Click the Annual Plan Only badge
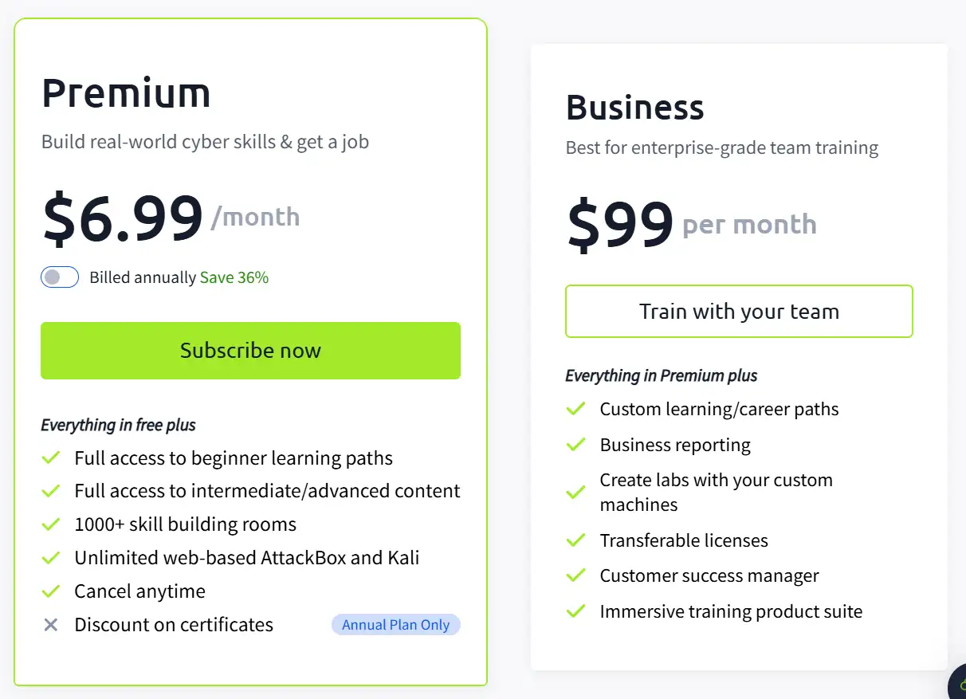Image resolution: width=966 pixels, height=699 pixels. [x=395, y=625]
